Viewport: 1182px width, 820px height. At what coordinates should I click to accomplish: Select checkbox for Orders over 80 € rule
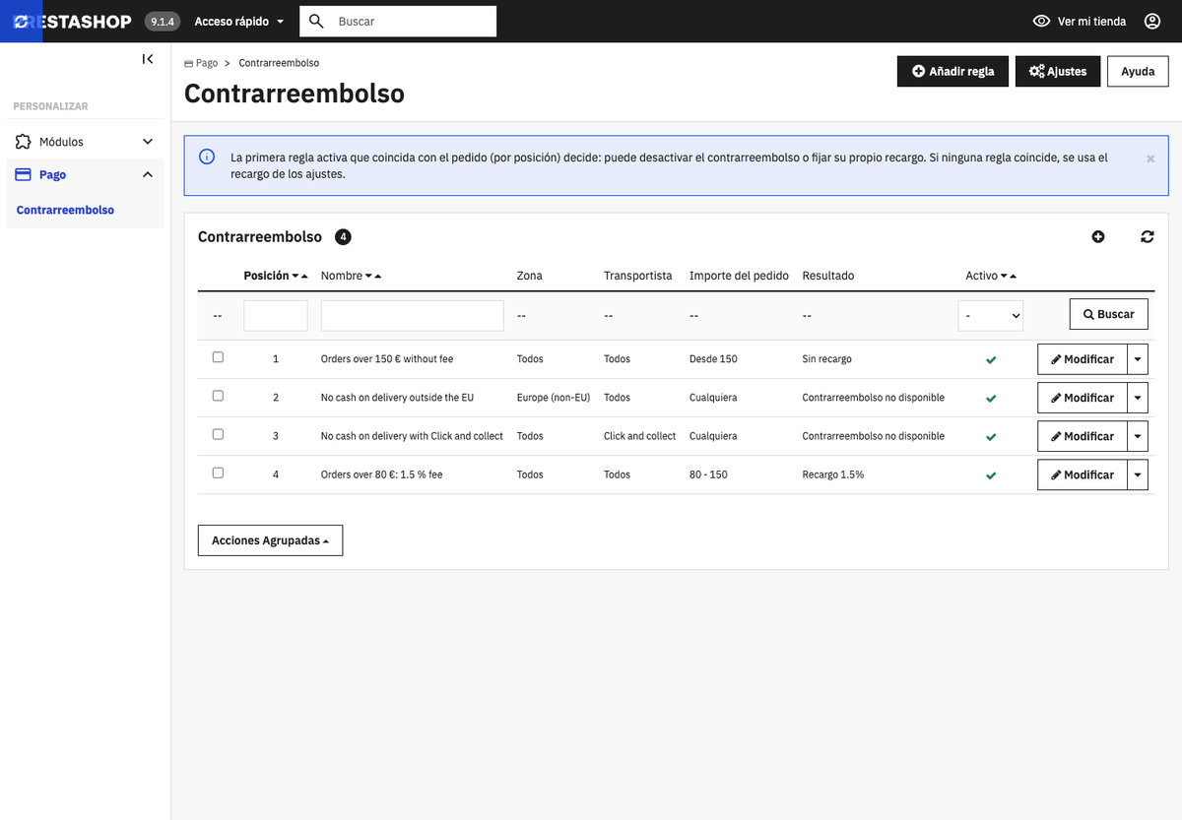click(218, 473)
